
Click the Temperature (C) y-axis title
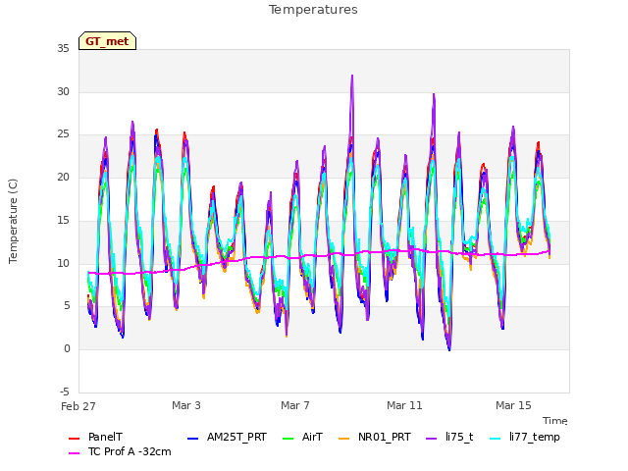pos(13,221)
